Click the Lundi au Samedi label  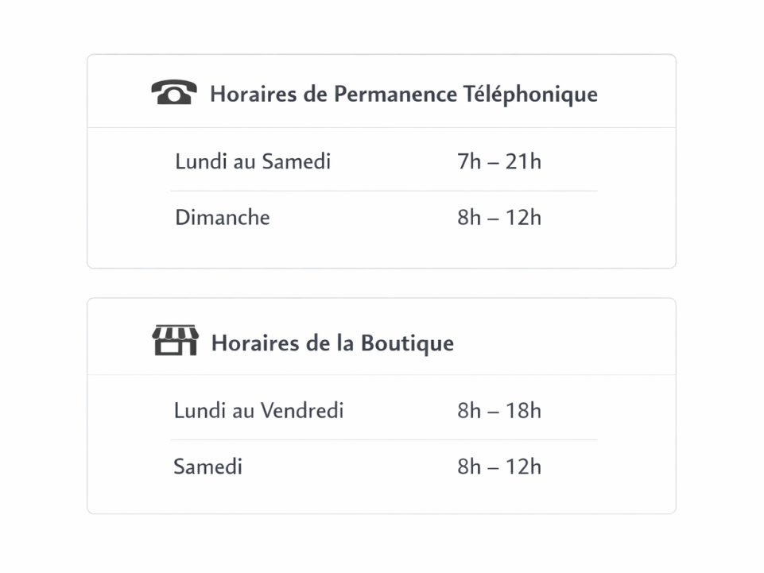pos(253,161)
